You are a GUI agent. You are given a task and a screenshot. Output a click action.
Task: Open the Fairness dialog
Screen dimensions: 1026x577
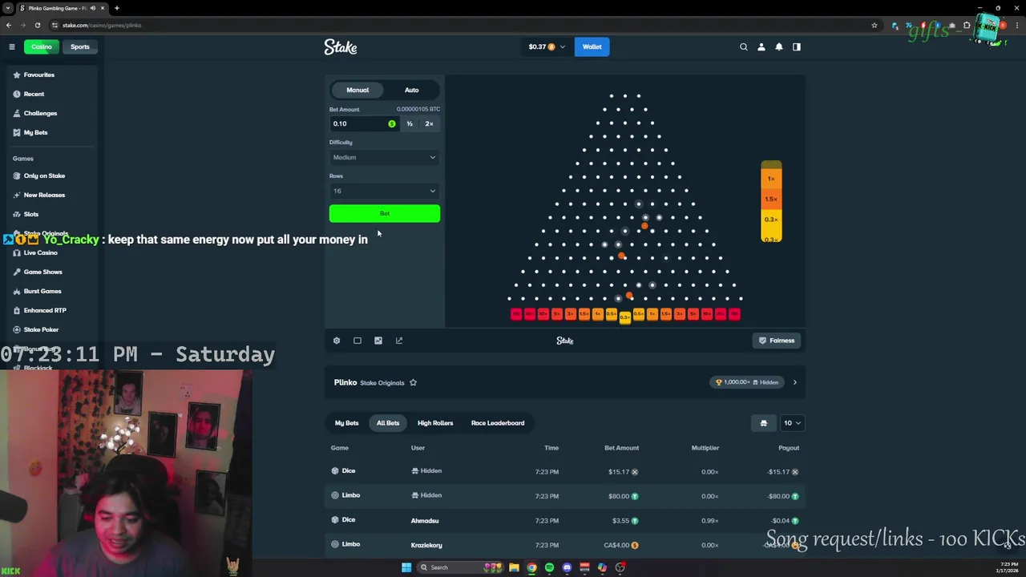[x=777, y=341]
